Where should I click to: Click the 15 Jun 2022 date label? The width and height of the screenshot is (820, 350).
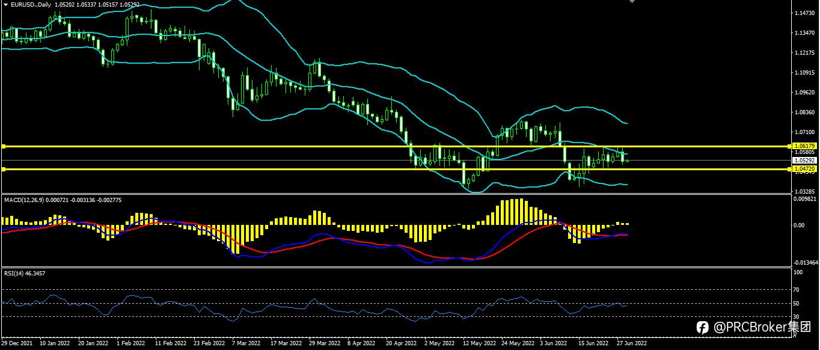click(593, 343)
